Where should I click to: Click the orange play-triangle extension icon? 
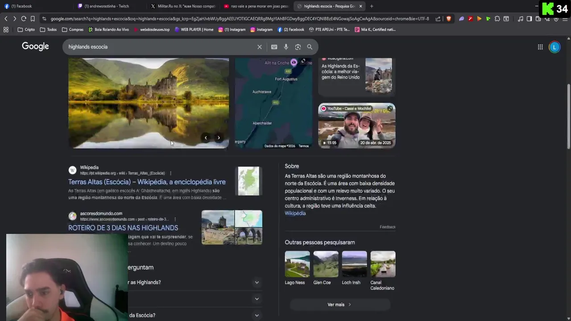(479, 19)
